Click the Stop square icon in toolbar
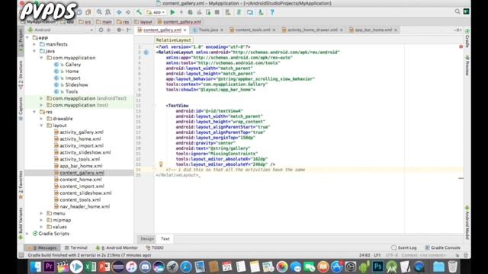488x274 pixels. coord(217,12)
